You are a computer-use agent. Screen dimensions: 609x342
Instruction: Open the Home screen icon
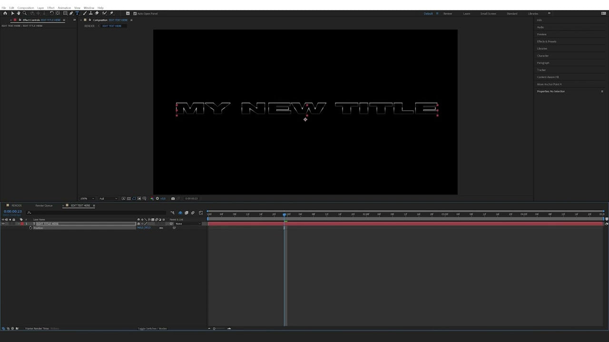point(5,13)
